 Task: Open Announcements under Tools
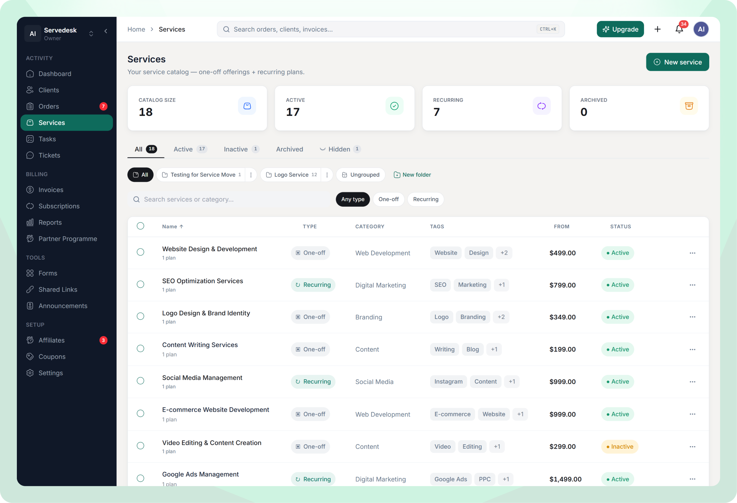pyautogui.click(x=67, y=306)
